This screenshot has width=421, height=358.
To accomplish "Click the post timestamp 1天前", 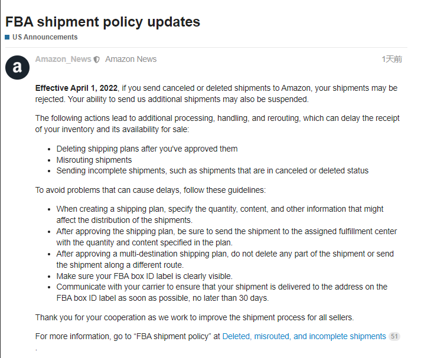I will [x=391, y=59].
